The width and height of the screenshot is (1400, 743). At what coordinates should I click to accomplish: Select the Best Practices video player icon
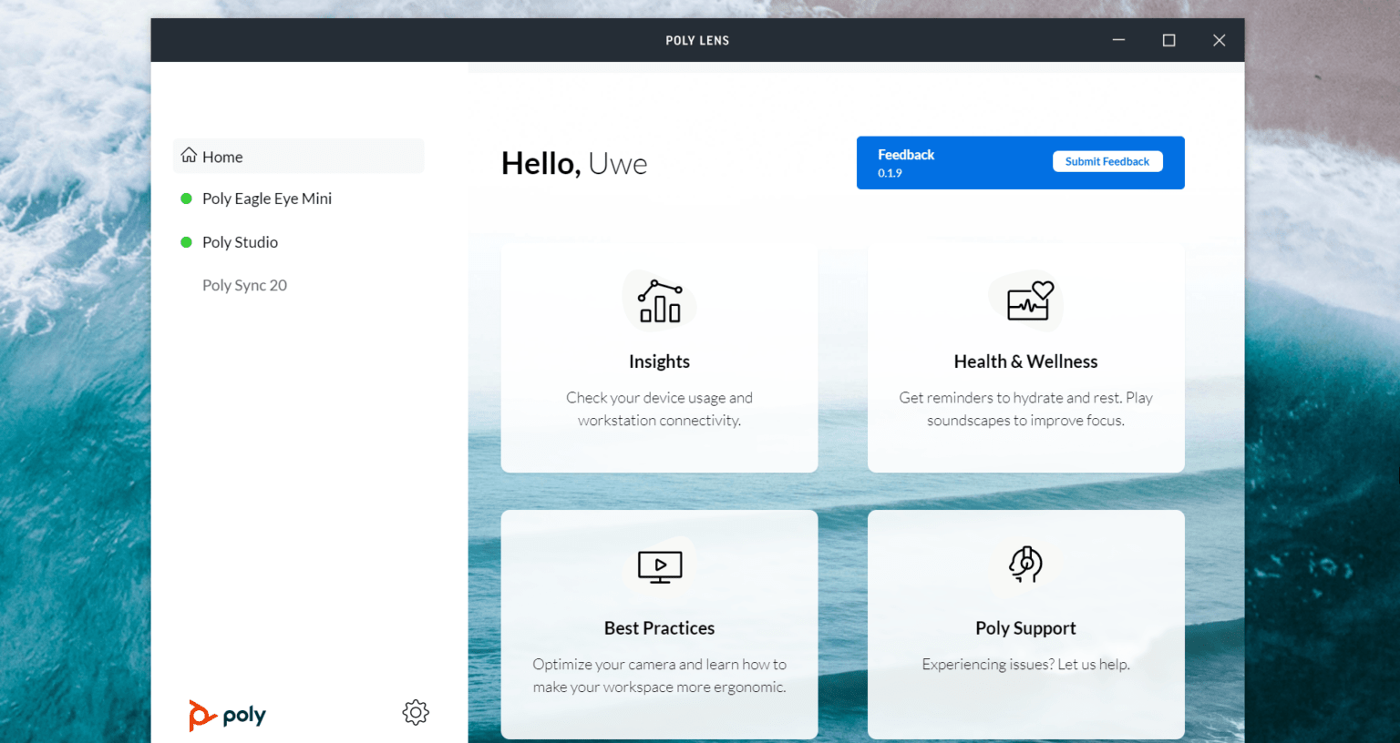pos(659,566)
